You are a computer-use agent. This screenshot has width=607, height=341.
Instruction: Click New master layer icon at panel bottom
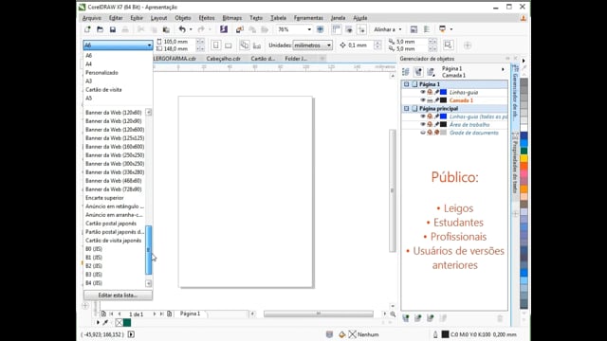(417, 318)
